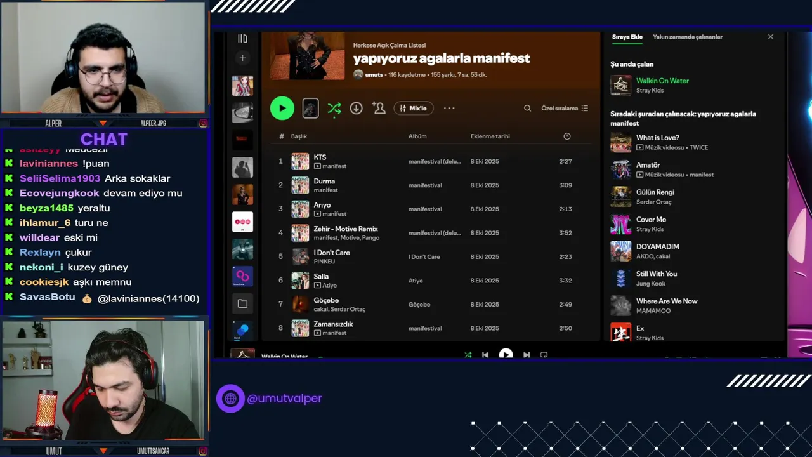The width and height of the screenshot is (812, 457).
Task: Open Your Library icon in Spotify sidebar
Action: pyautogui.click(x=242, y=39)
